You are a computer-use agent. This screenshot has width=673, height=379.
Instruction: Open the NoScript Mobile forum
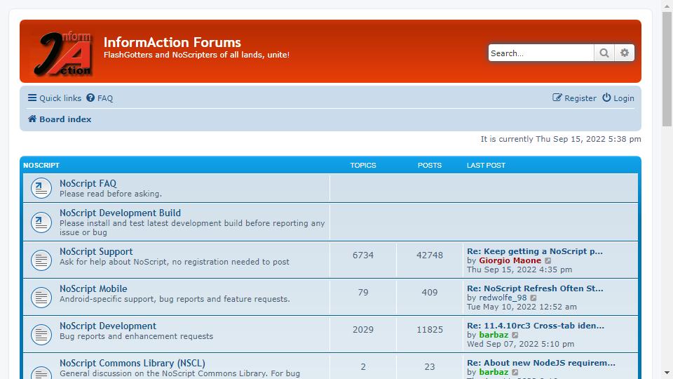pyautogui.click(x=93, y=288)
